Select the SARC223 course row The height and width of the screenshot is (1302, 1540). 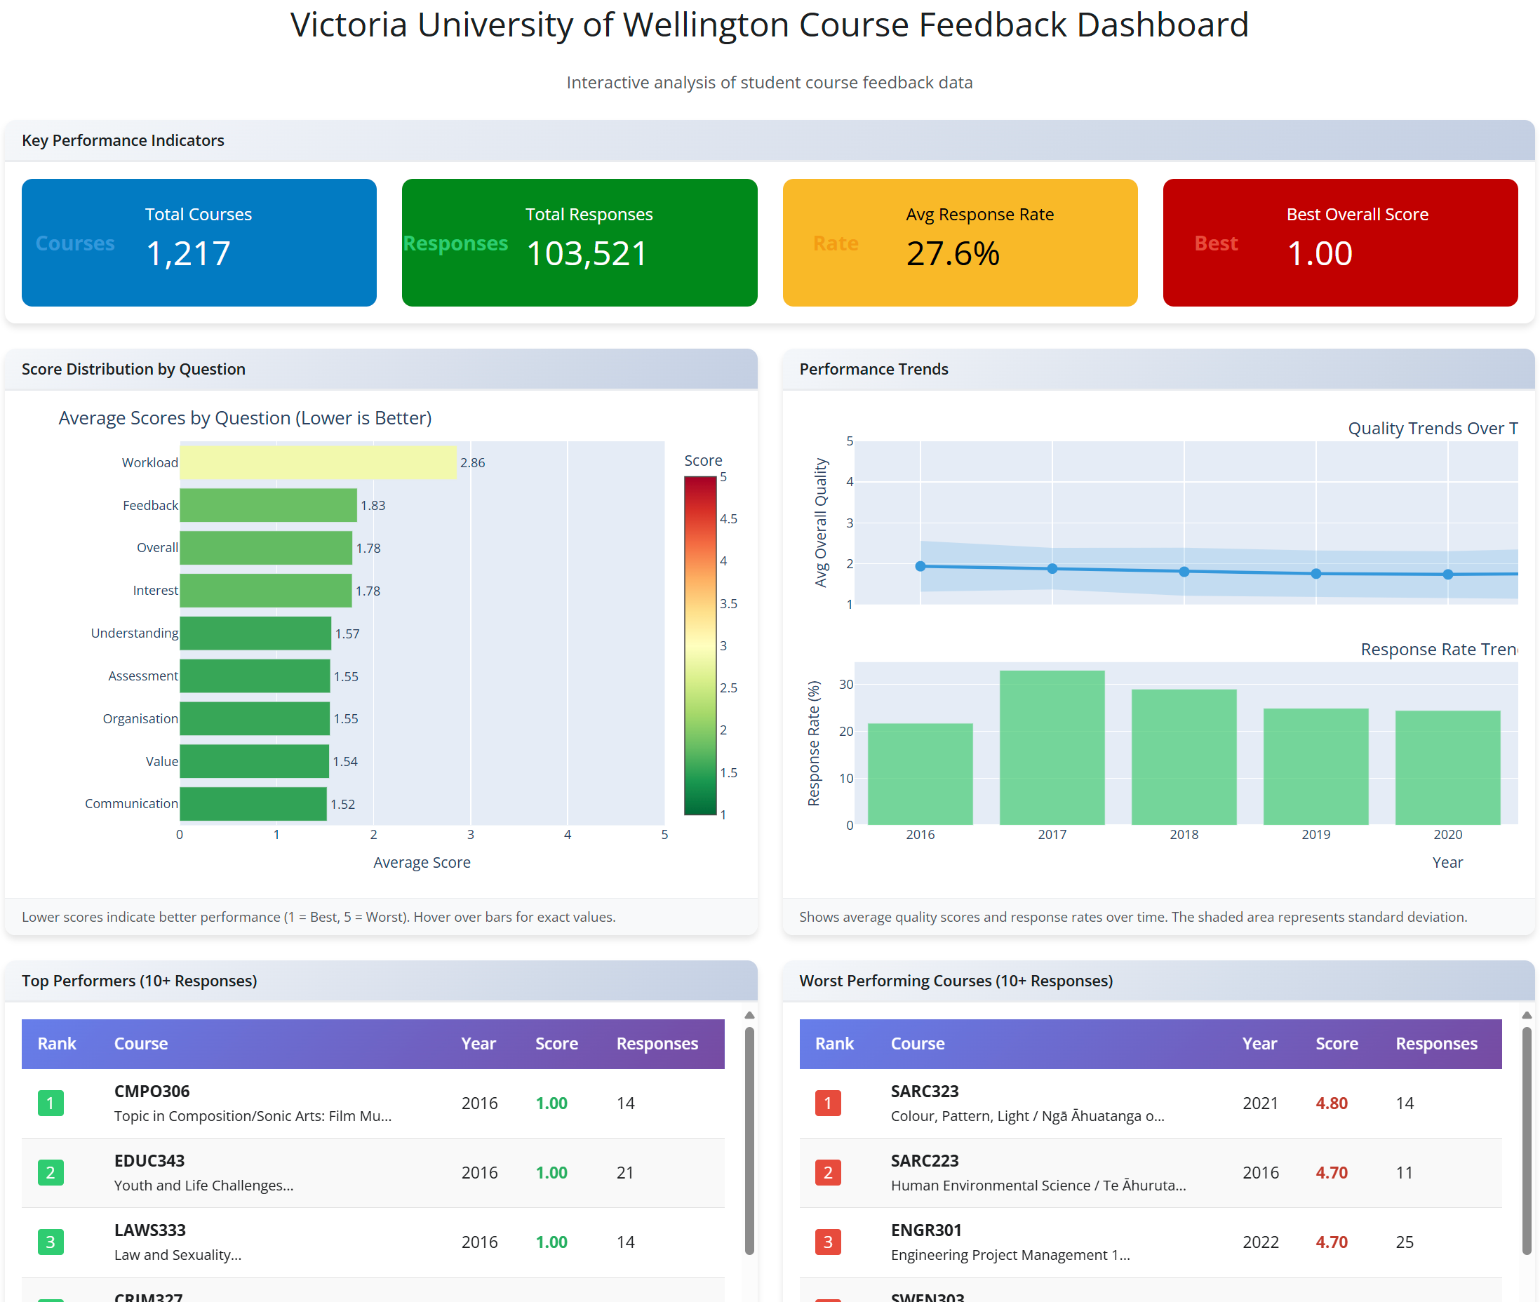click(1150, 1173)
